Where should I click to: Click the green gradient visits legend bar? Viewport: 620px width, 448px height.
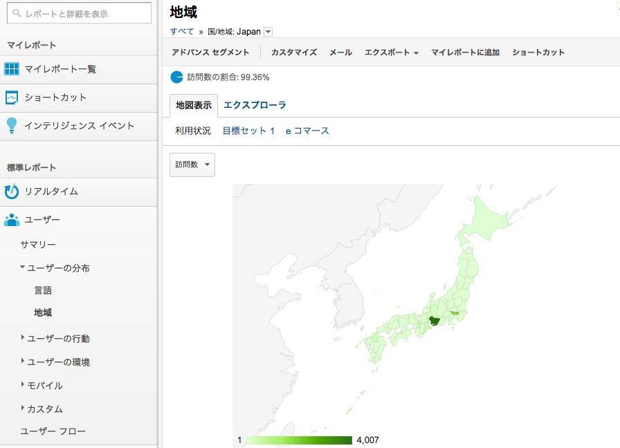click(x=299, y=440)
